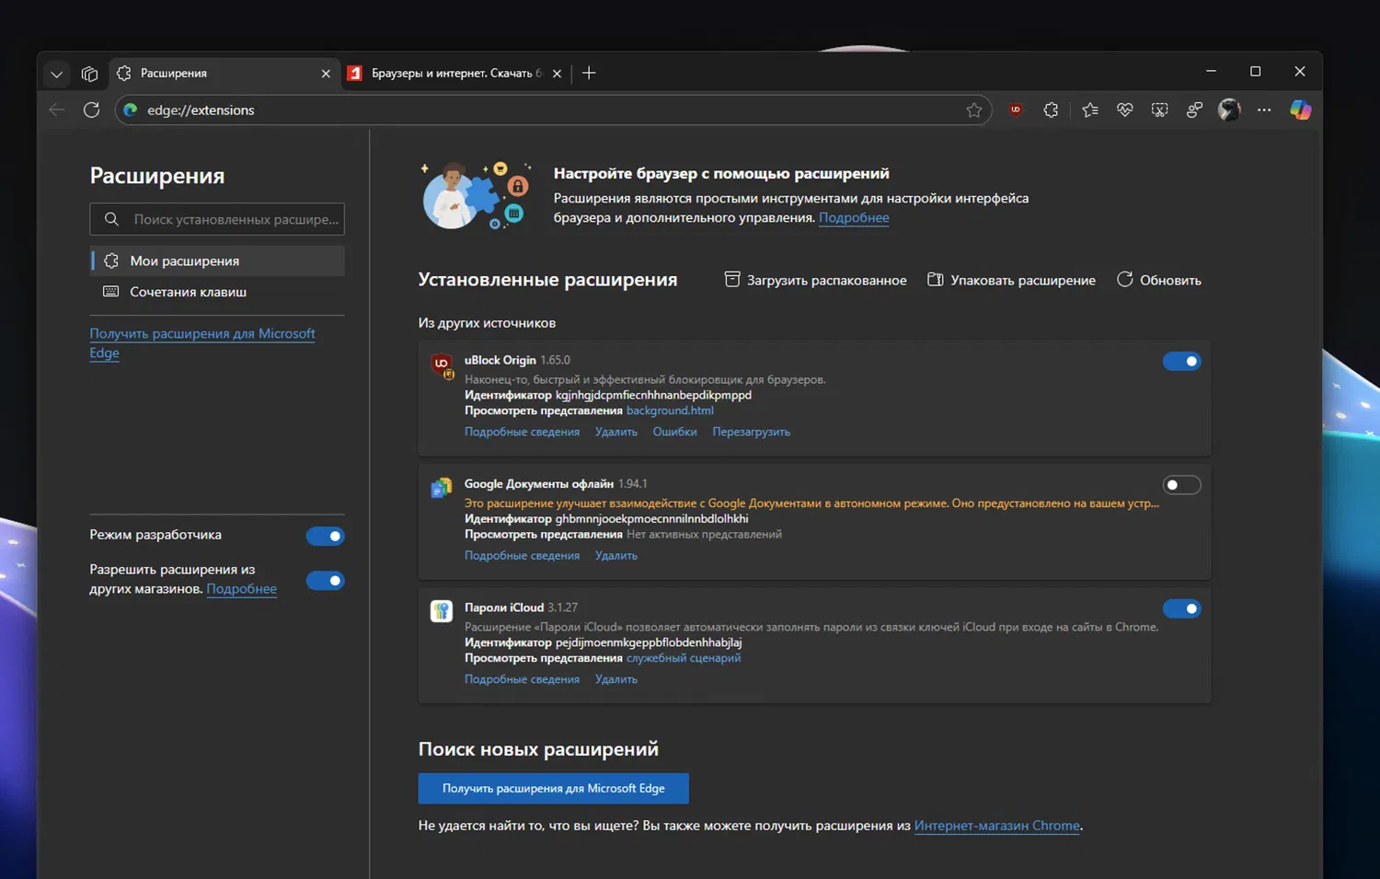Open the Settings and more ellipsis menu
This screenshot has height=879, width=1380.
click(x=1264, y=110)
